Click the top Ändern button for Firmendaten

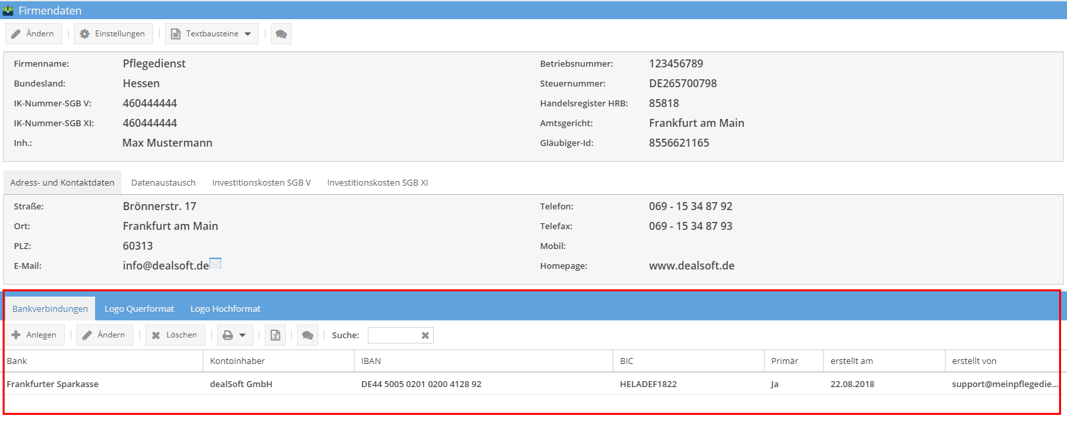(x=33, y=34)
